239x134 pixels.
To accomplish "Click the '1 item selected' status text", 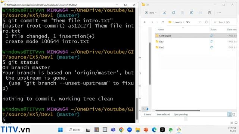I will (162, 115).
